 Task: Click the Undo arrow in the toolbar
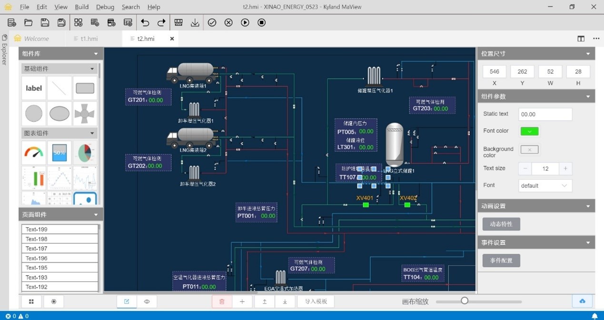(x=145, y=22)
